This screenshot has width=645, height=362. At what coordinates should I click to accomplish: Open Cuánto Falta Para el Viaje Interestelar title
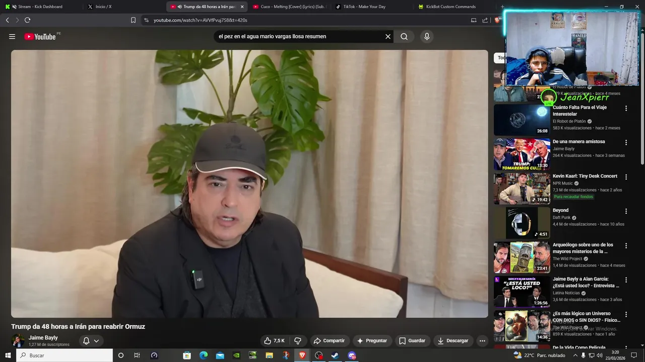coord(579,111)
